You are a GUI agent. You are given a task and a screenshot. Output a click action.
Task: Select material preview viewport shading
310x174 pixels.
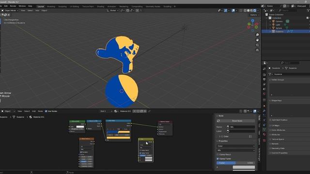click(251, 11)
